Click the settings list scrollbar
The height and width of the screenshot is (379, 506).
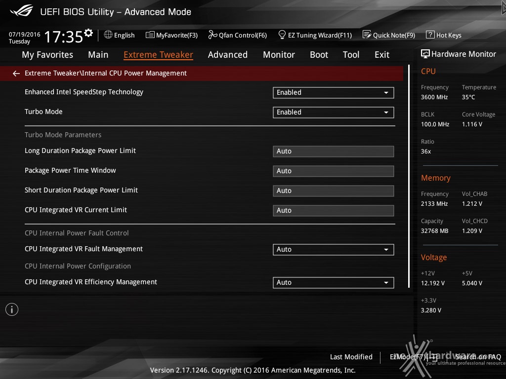click(409, 176)
